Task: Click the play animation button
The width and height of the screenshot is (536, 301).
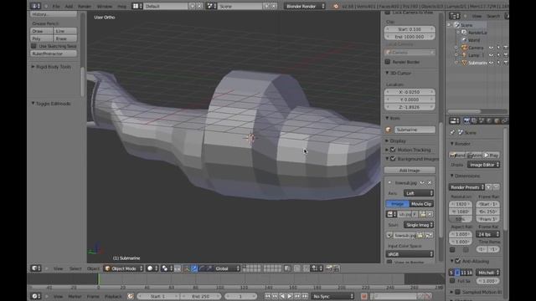Action: click(x=290, y=297)
